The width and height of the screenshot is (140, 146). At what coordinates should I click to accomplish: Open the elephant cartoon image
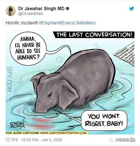tap(70, 83)
